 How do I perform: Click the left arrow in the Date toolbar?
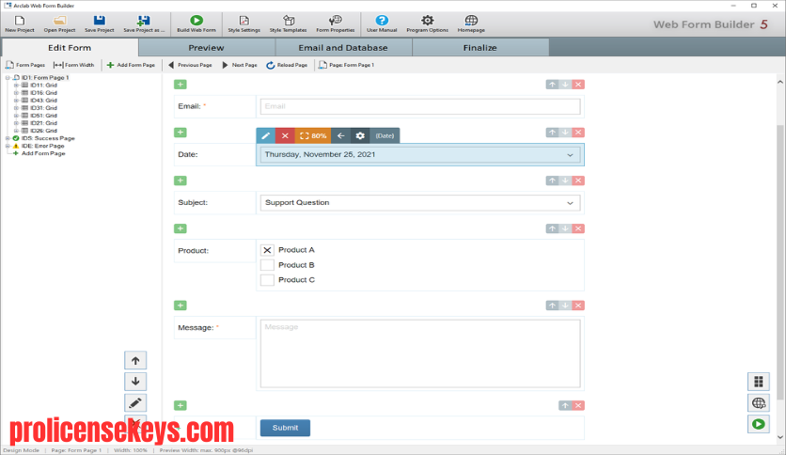(x=341, y=135)
